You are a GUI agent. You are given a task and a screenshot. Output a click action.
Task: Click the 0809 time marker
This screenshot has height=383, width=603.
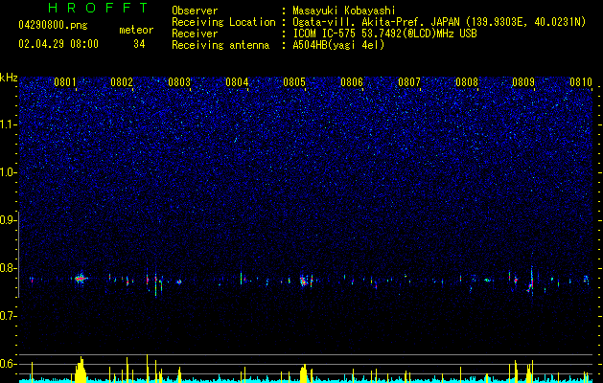(523, 82)
